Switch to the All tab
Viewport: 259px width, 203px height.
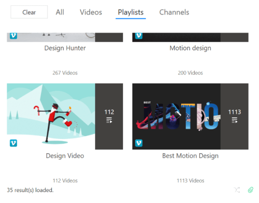pyautogui.click(x=60, y=12)
